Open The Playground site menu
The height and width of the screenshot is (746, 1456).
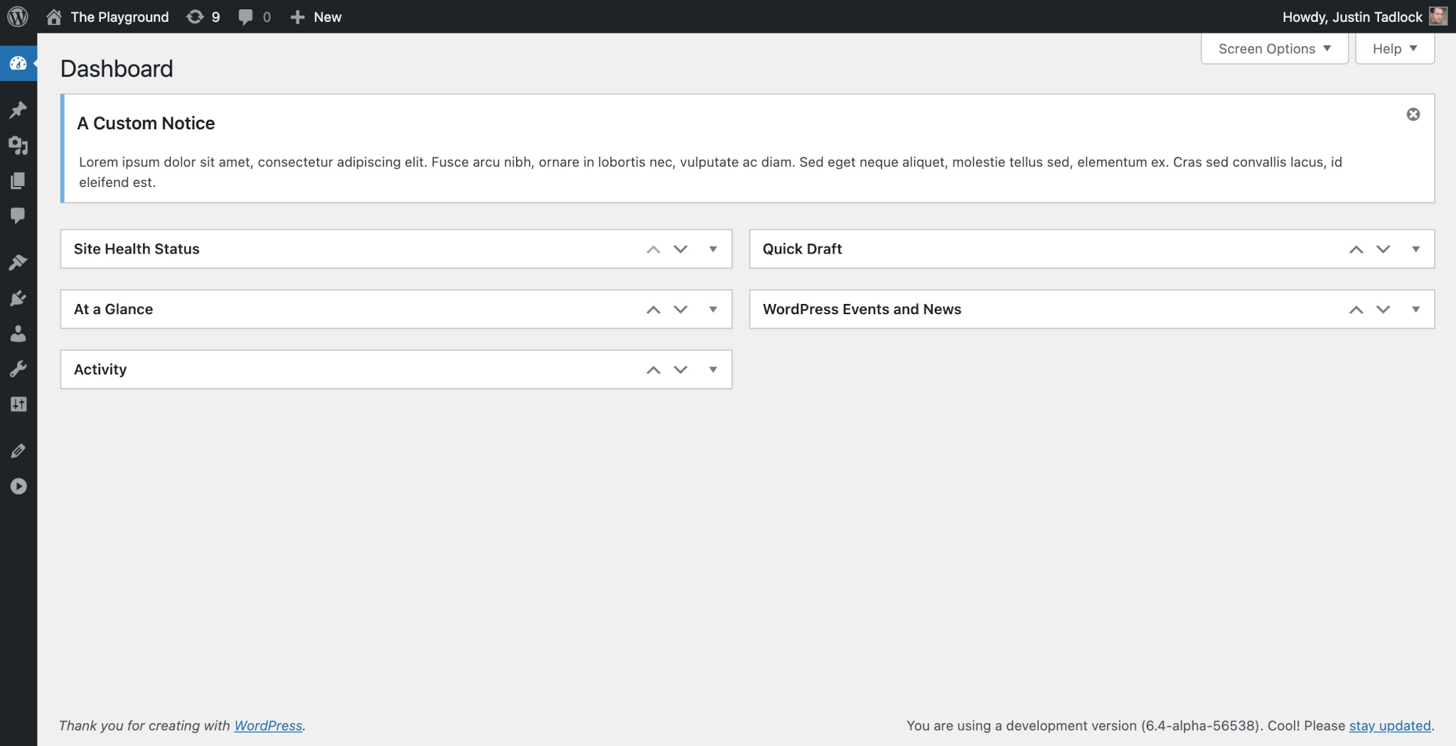[x=107, y=16]
